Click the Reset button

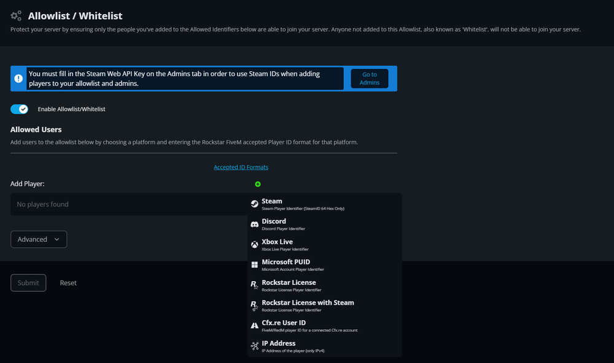click(x=68, y=283)
